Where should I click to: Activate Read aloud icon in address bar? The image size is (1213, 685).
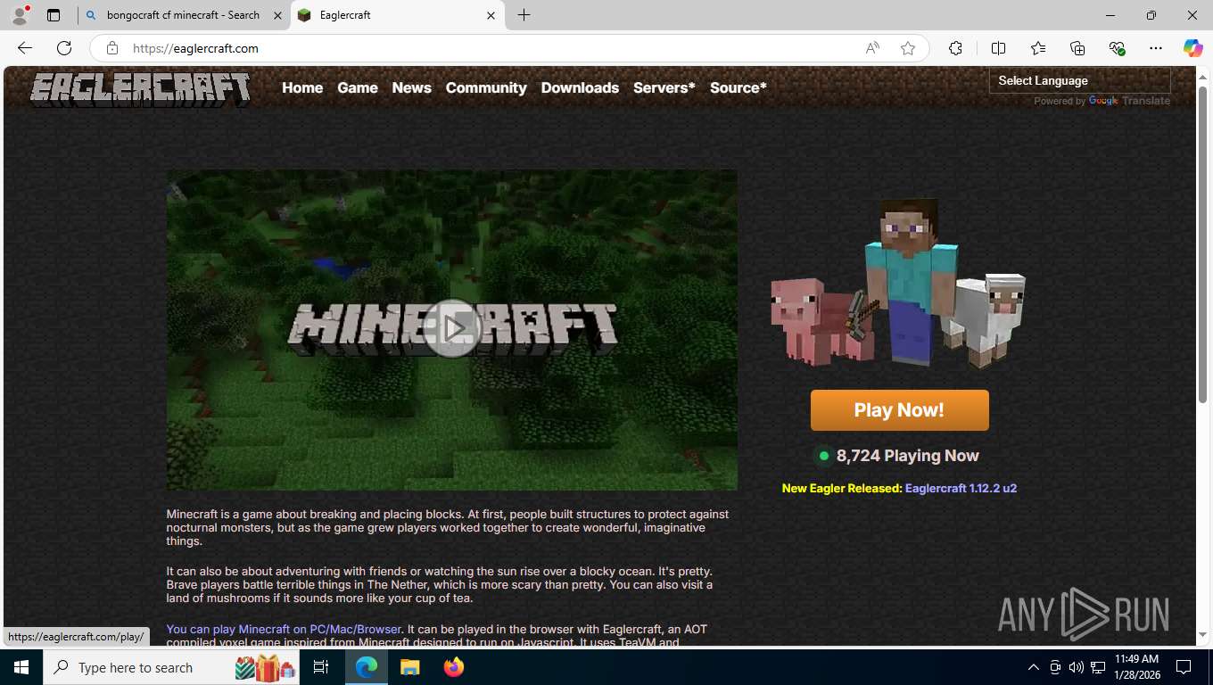click(x=872, y=48)
